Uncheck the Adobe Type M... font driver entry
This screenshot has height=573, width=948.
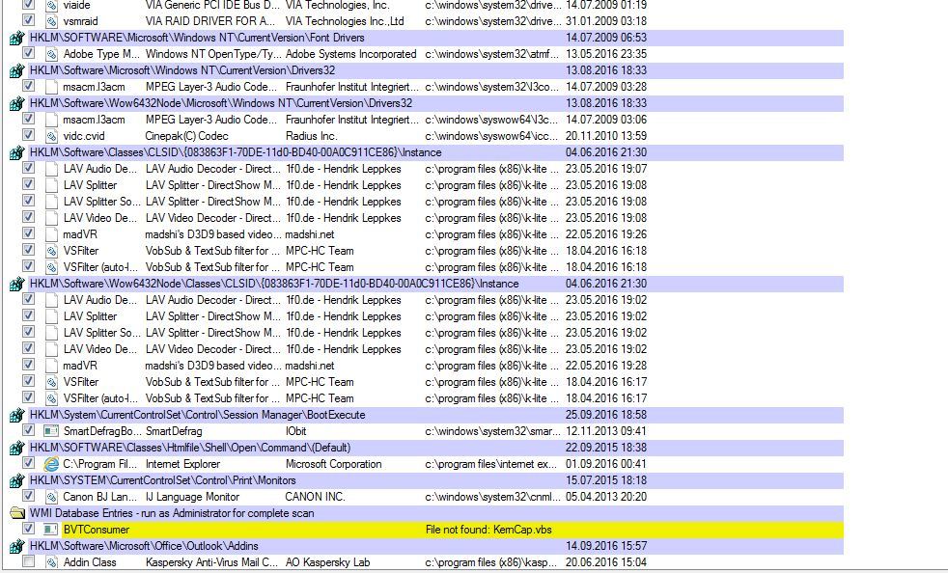tap(28, 53)
